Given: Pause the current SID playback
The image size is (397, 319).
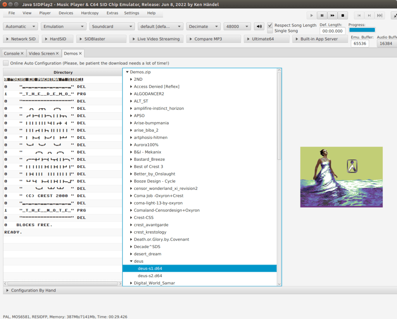Looking at the screenshot, I should (x=322, y=16).
